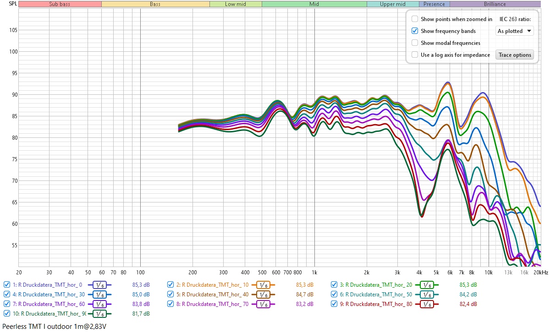Viewport: 550px width, 333px height.
Task: Enable Show points when zoomed in
Action: [x=415, y=19]
